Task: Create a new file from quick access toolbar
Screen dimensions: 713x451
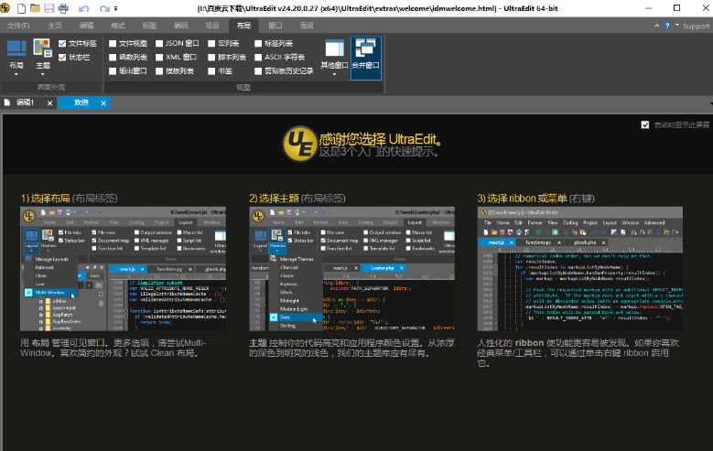Action: point(21,8)
